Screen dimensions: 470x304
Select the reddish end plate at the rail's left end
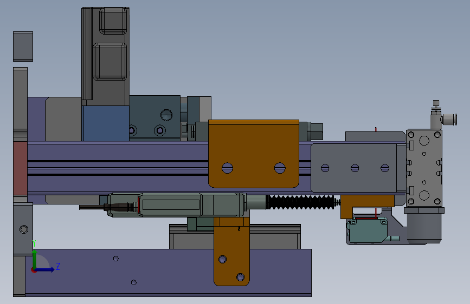(20, 168)
